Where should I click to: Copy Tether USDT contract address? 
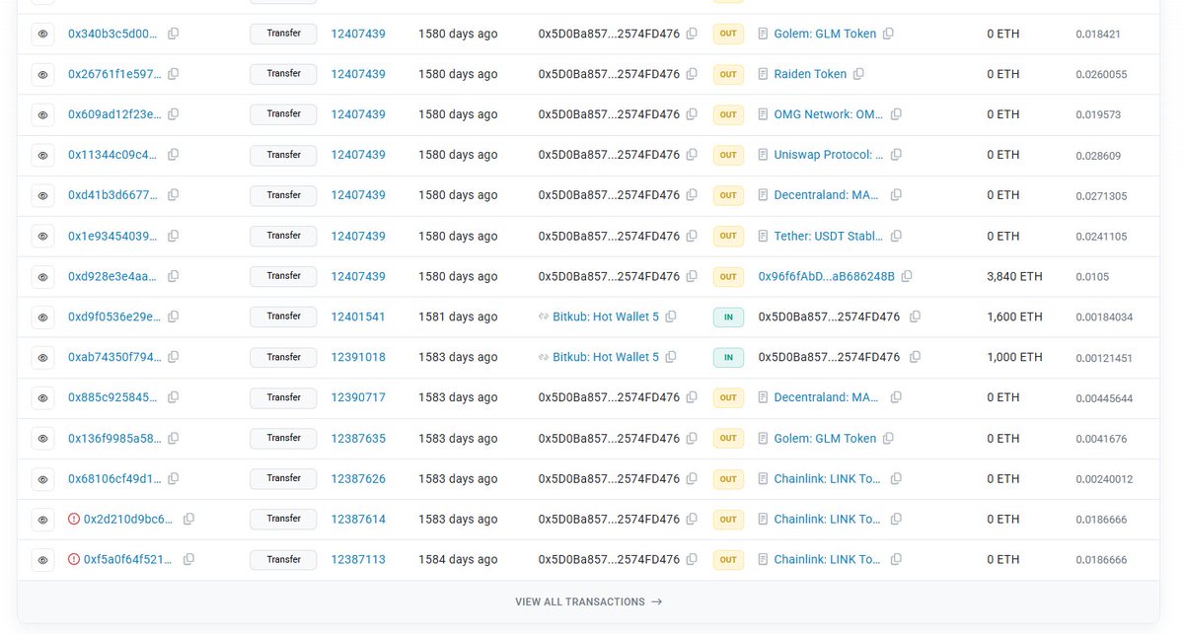pos(896,236)
